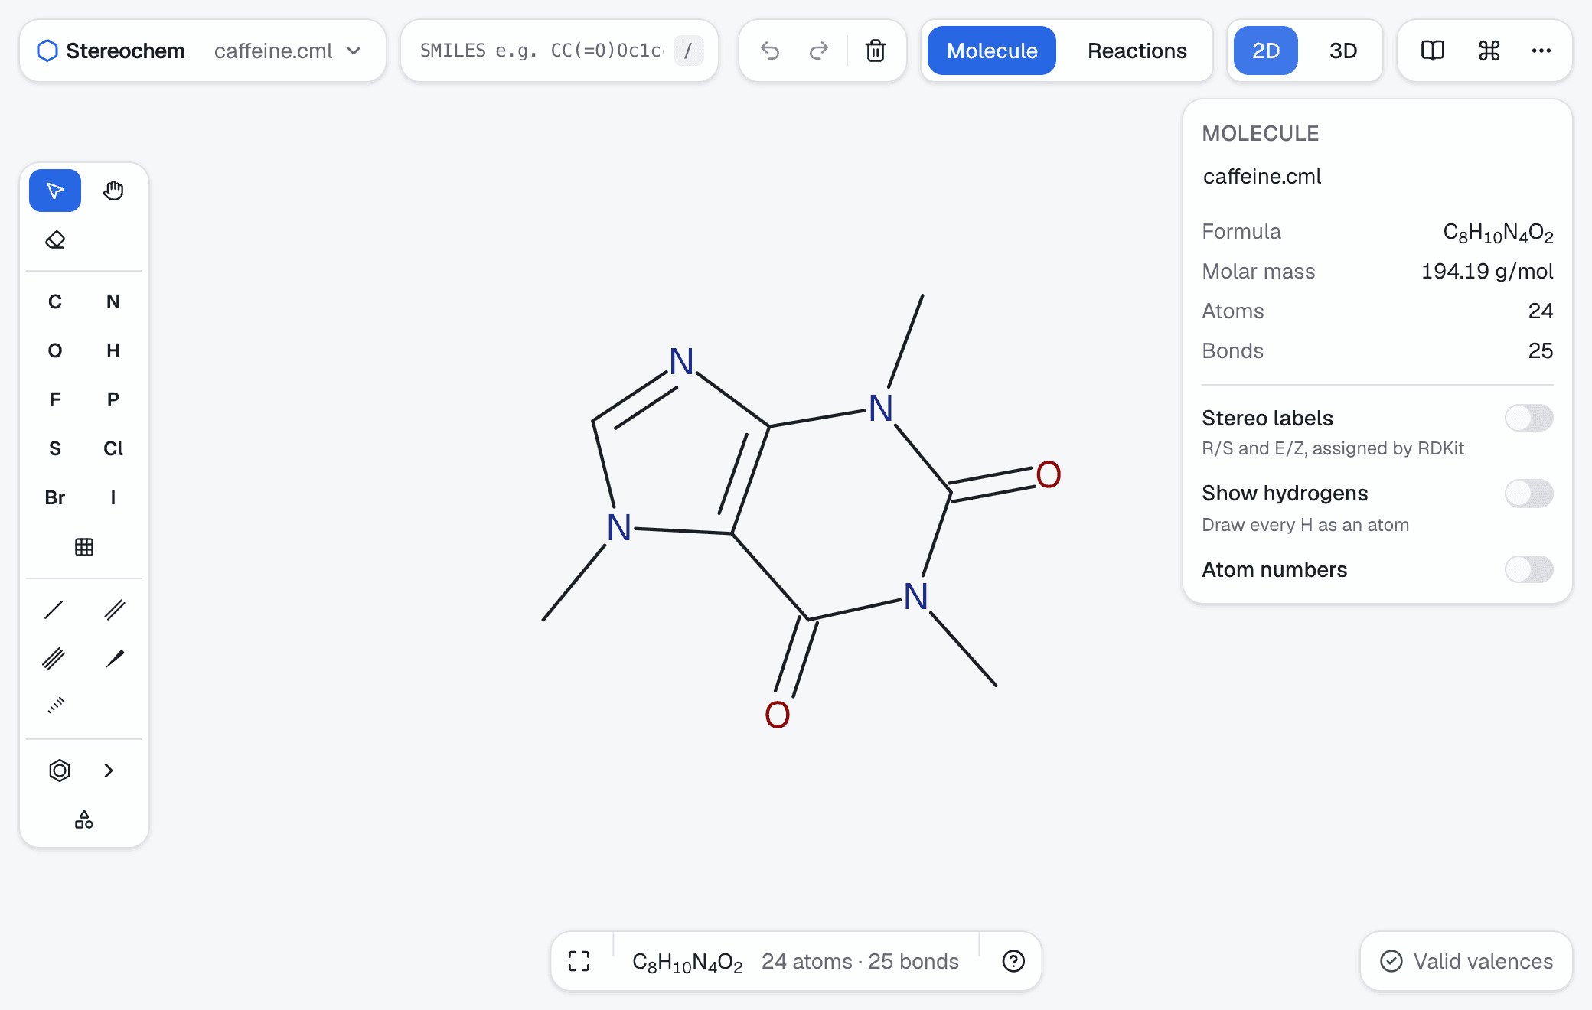Screen dimensions: 1592x1010
Task: Open the more options ellipsis menu
Action: (1541, 50)
